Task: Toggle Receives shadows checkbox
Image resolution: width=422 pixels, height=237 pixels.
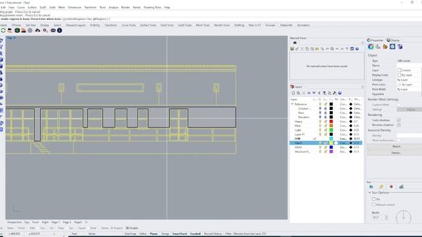Action: point(398,125)
